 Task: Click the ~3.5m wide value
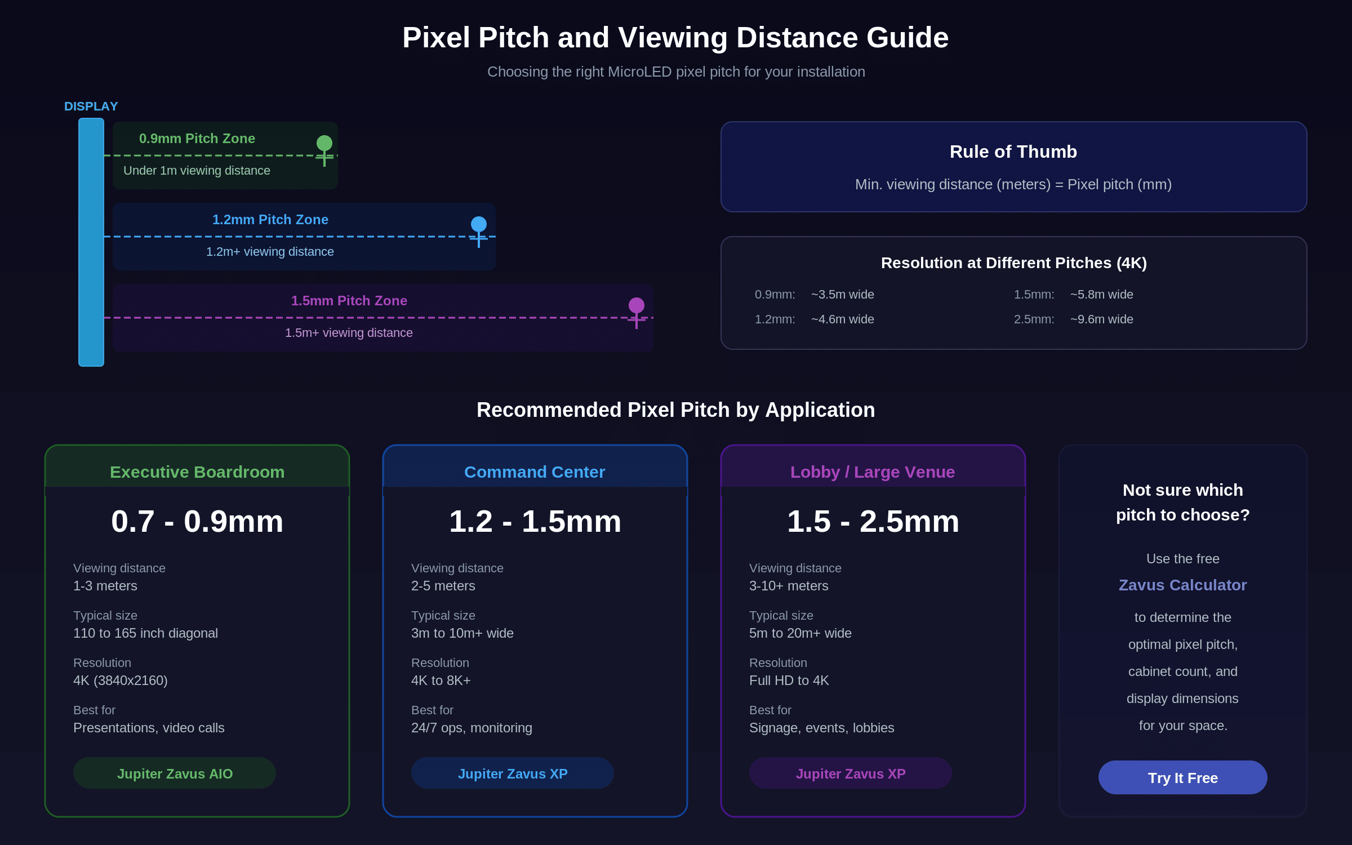[x=843, y=295]
